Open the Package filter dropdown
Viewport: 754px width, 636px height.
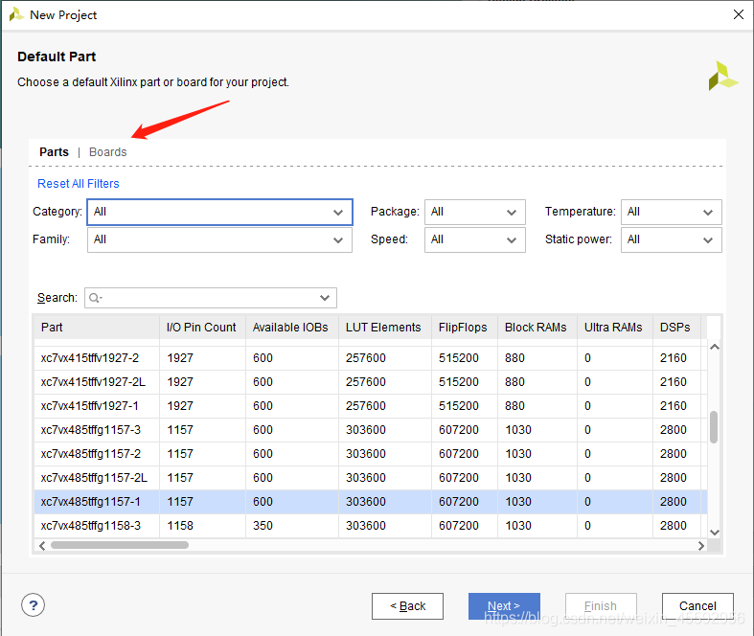[x=474, y=212]
